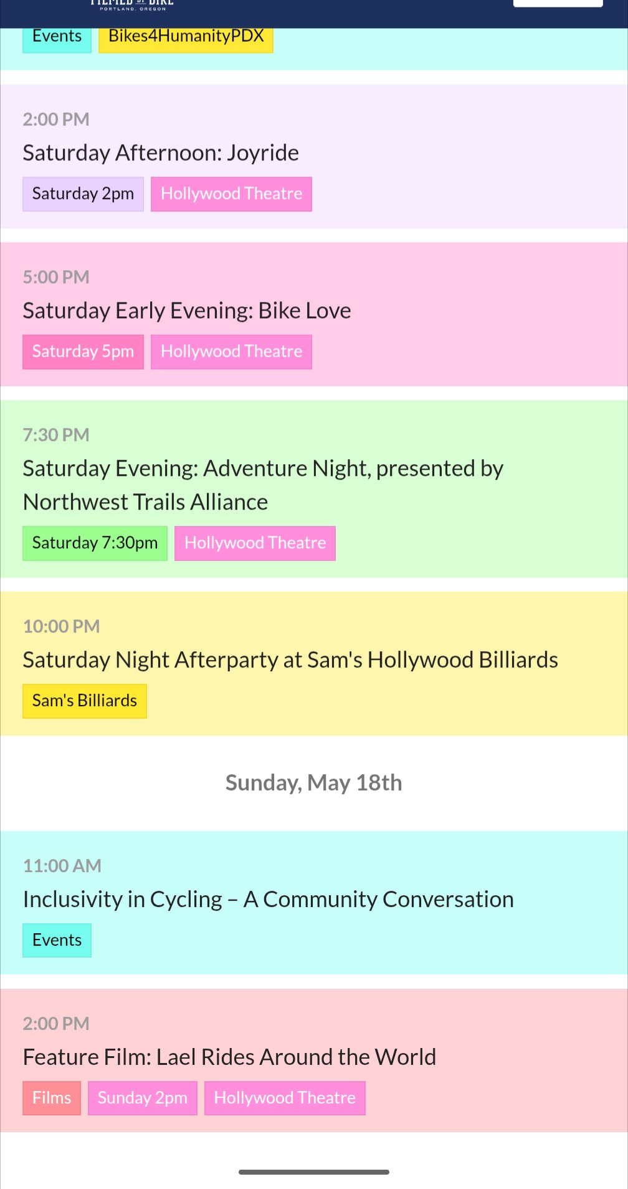Click Hollywood Theatre tag under Lael Rides
The width and height of the screenshot is (628, 1189).
tap(285, 1098)
